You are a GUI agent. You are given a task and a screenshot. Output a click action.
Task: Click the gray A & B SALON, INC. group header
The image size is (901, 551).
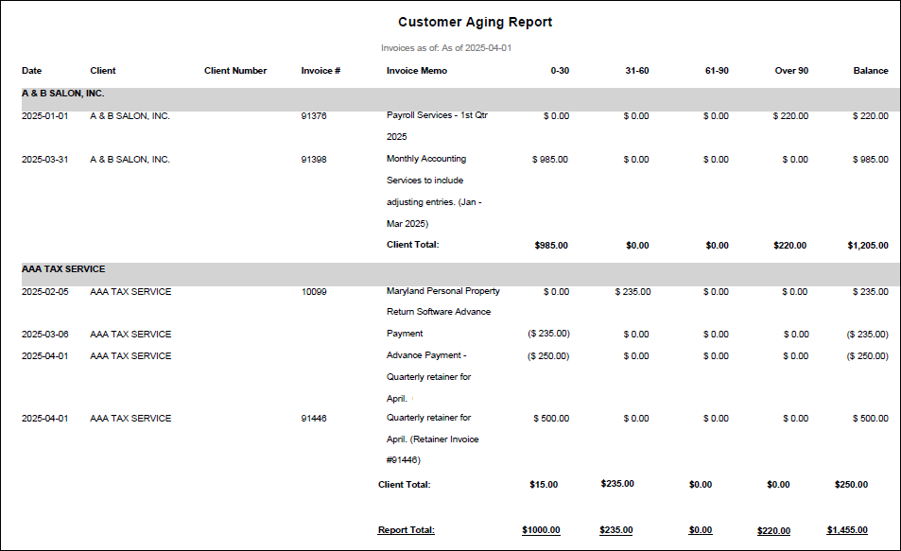click(63, 94)
